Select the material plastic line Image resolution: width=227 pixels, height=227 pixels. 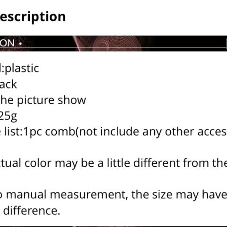pos(19,69)
